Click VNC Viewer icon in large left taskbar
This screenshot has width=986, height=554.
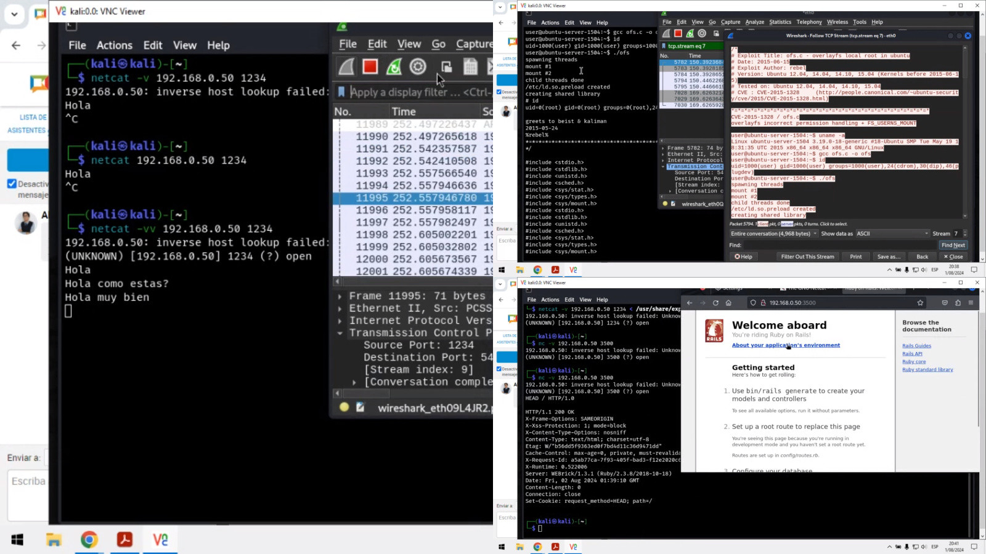click(x=160, y=540)
